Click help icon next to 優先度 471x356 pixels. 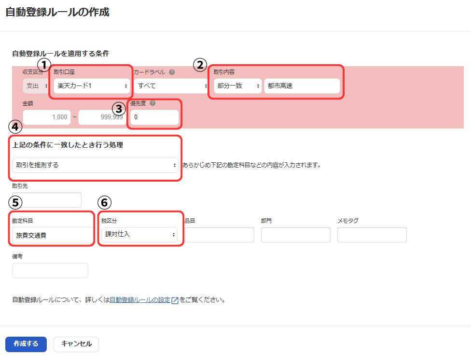152,103
